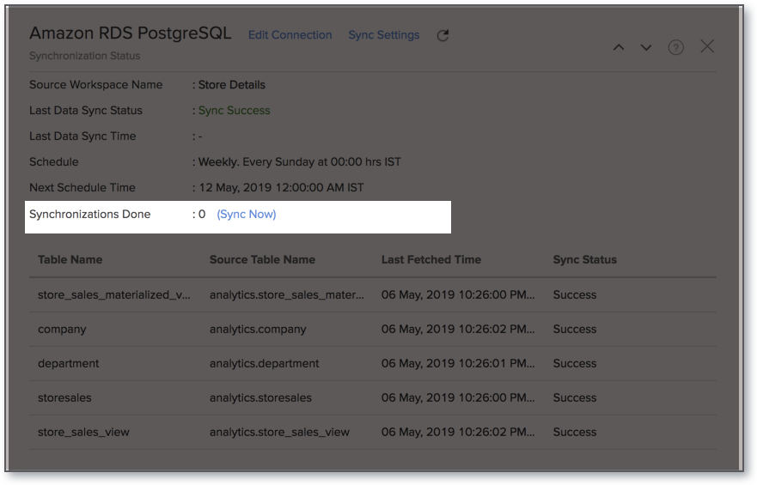Screen dimensions: 757x485
Task: Click the up chevron icon
Action: tap(619, 47)
